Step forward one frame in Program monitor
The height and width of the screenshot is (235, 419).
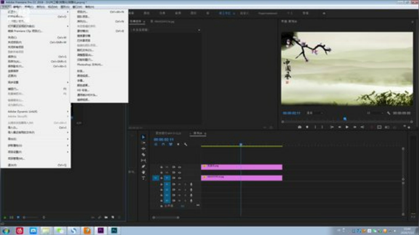pyautogui.click(x=354, y=127)
